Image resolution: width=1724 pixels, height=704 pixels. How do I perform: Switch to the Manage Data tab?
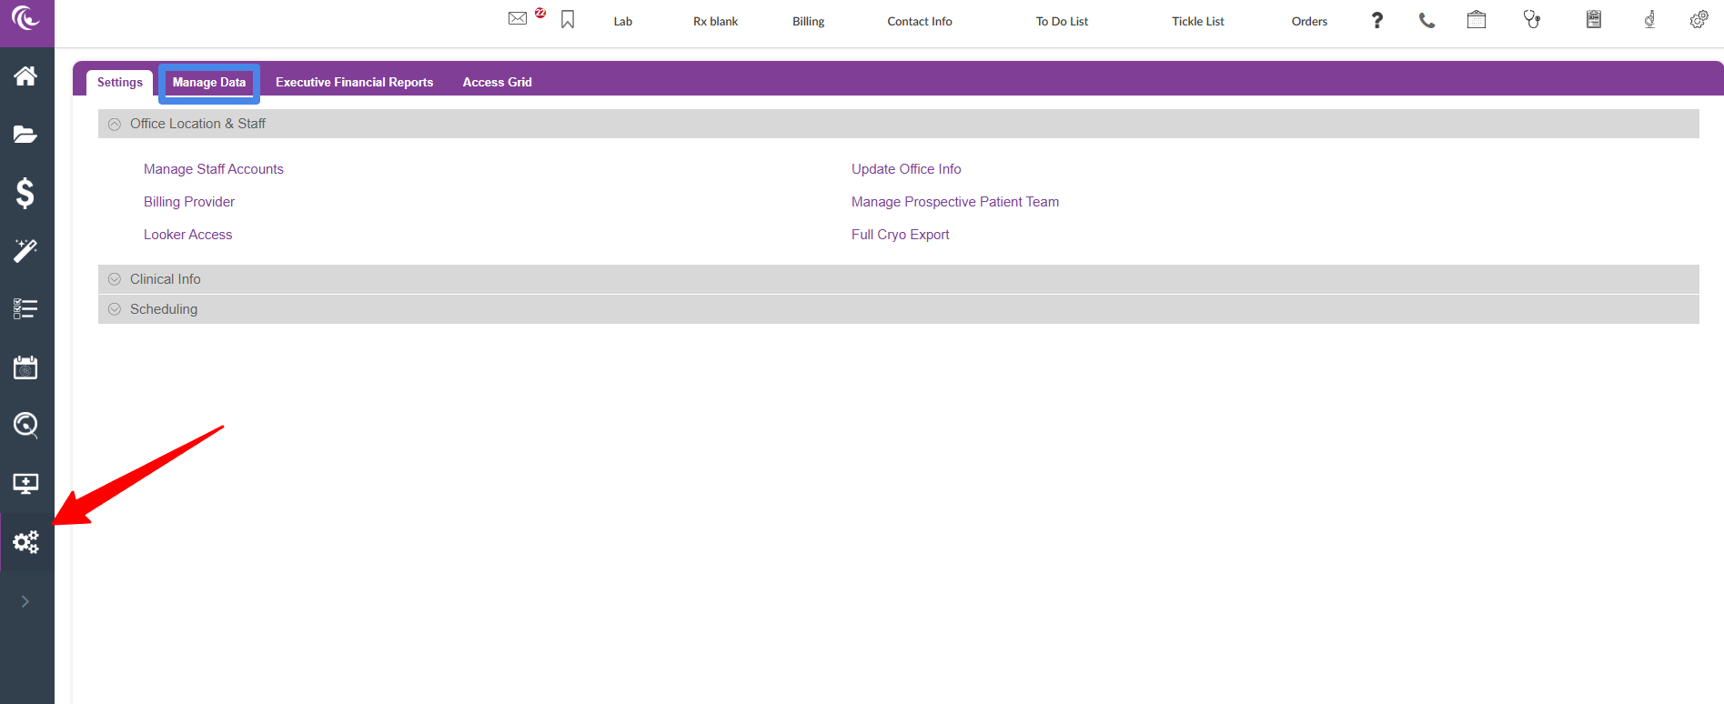pos(209,83)
